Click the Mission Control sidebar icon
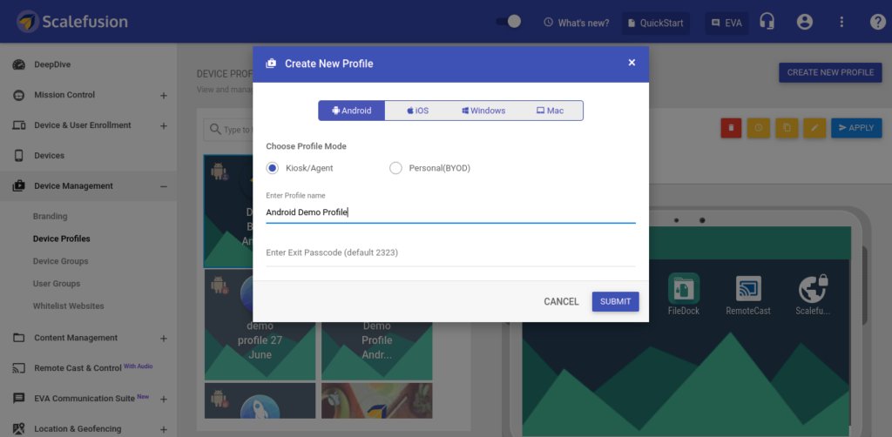Screen dimensions: 892x437 point(19,96)
